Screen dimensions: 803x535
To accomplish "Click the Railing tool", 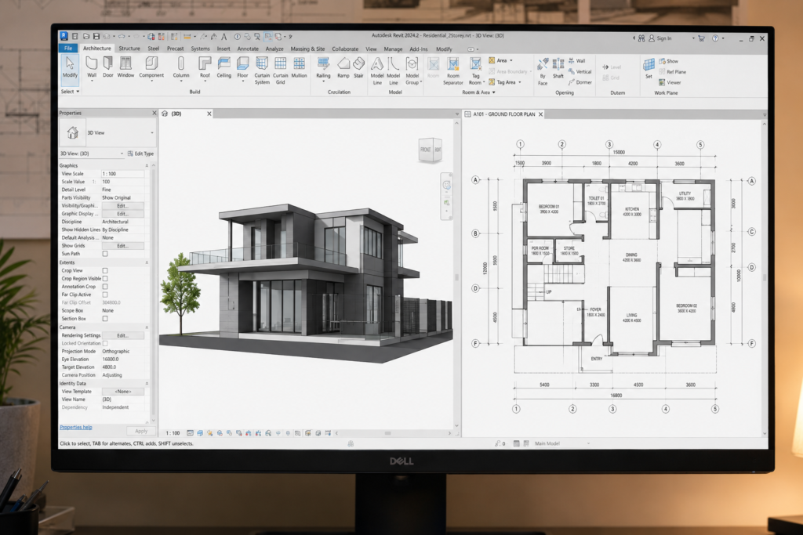I will coord(323,68).
